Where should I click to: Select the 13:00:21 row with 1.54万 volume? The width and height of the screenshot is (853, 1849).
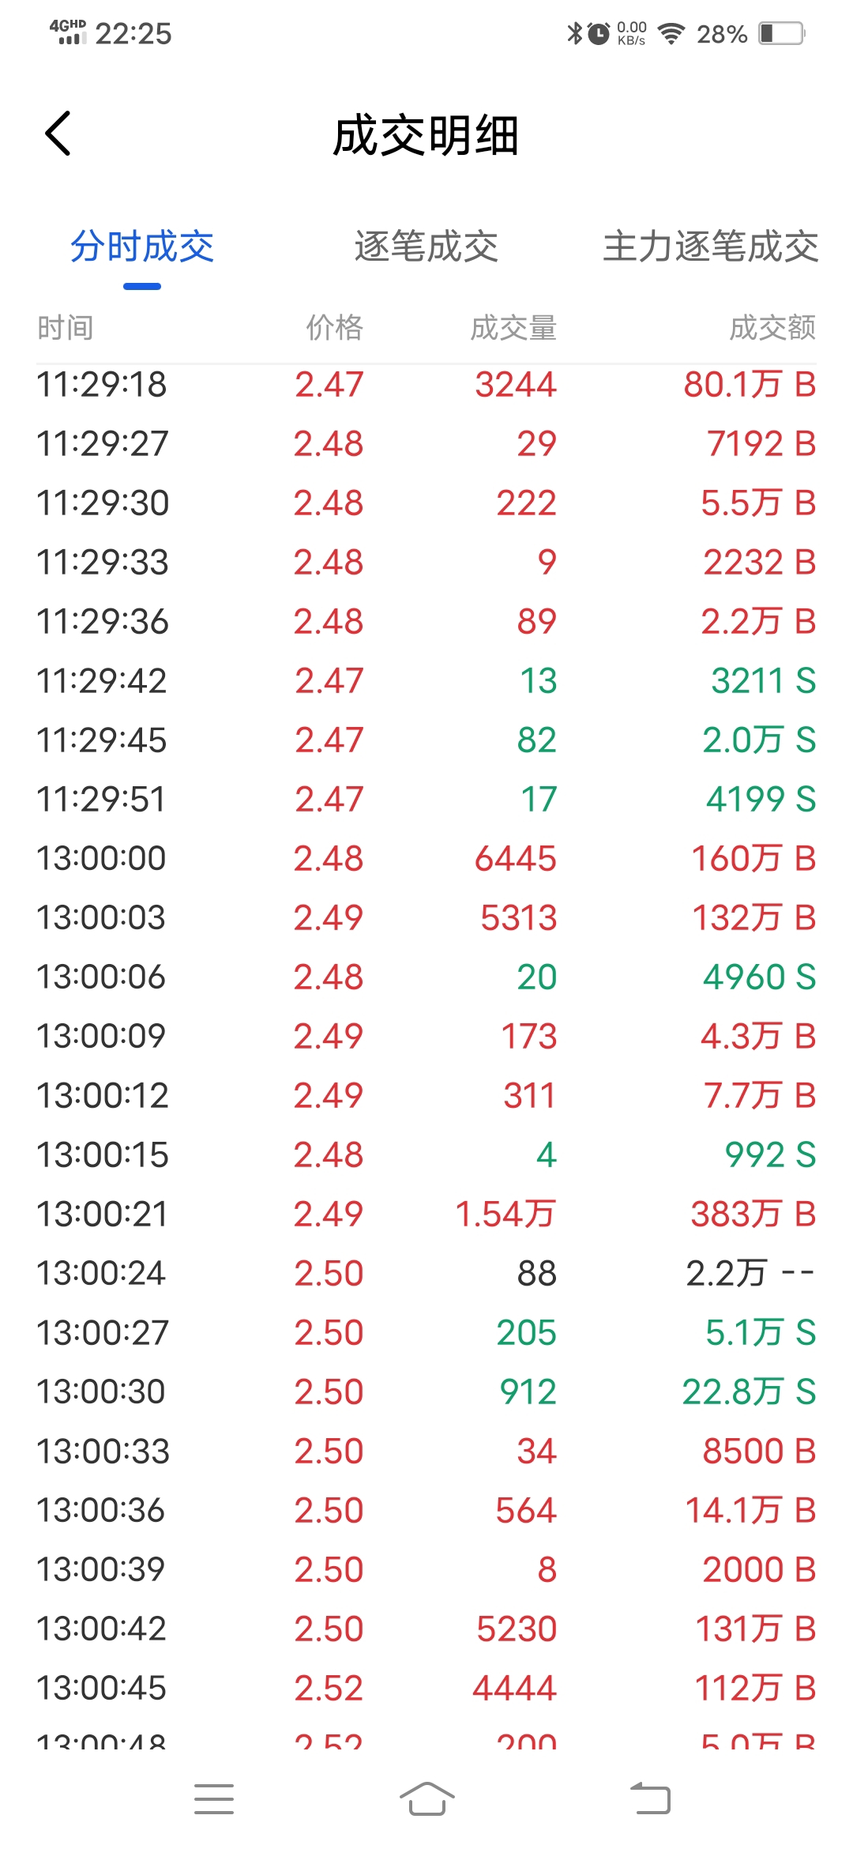pos(426,1214)
